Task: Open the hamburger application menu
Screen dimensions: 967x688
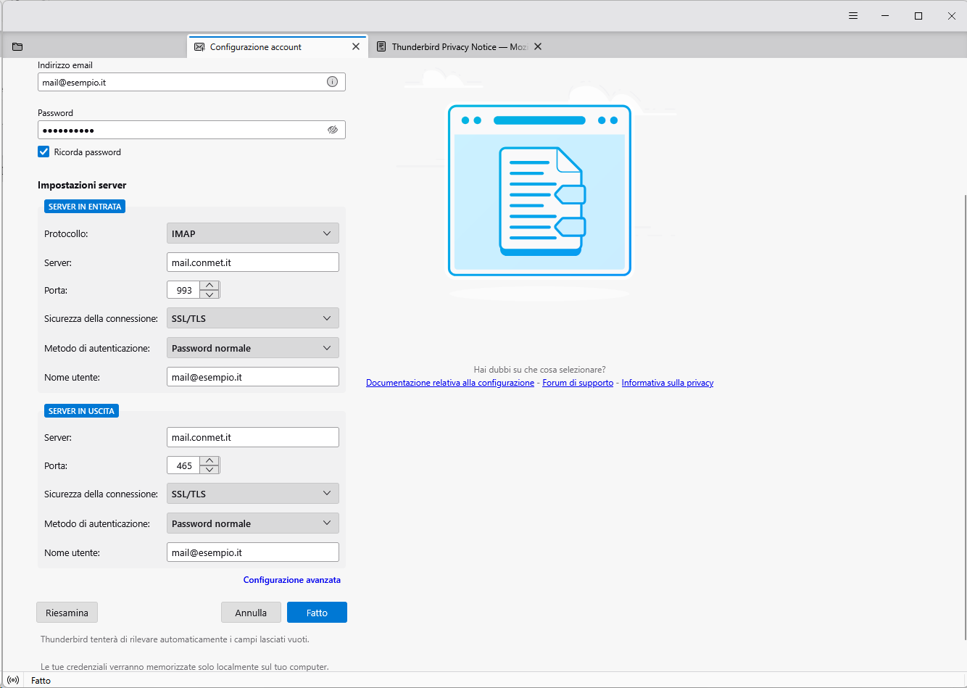Action: click(853, 16)
